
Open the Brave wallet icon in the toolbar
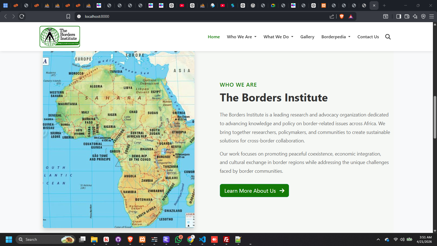click(407, 16)
